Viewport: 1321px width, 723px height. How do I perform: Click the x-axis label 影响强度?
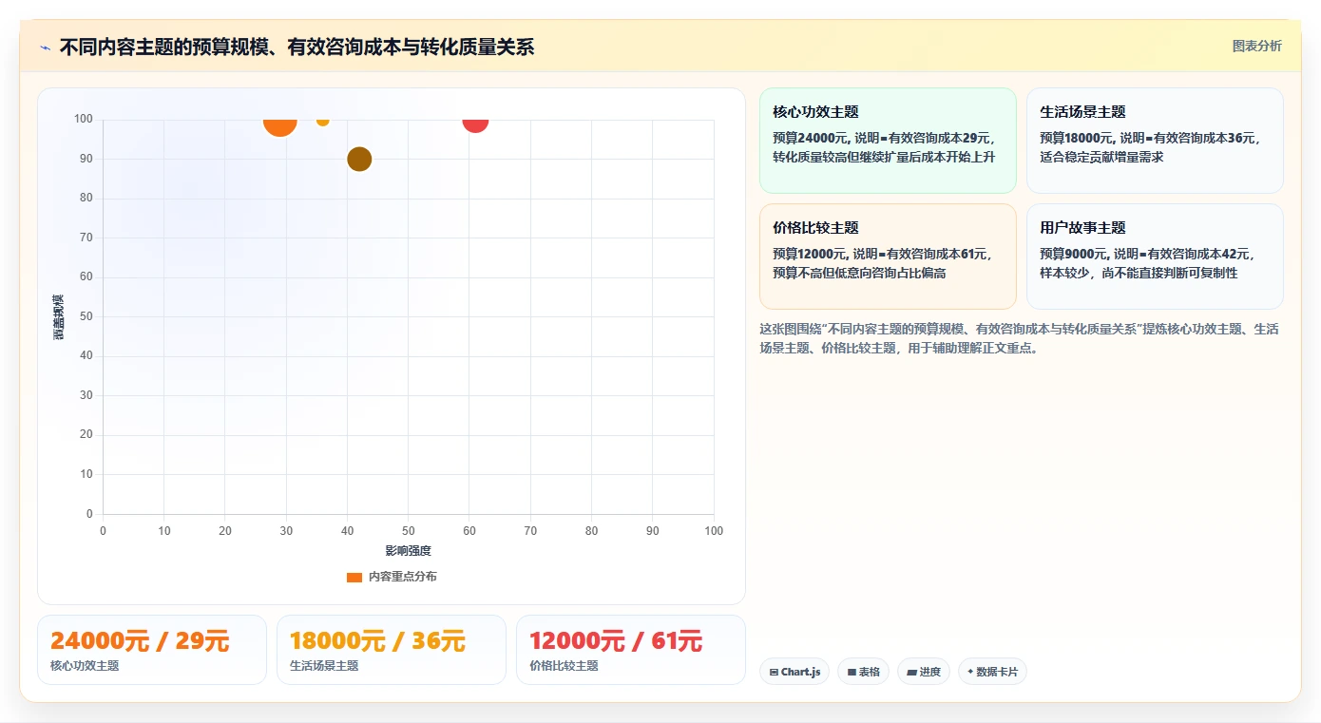point(408,551)
